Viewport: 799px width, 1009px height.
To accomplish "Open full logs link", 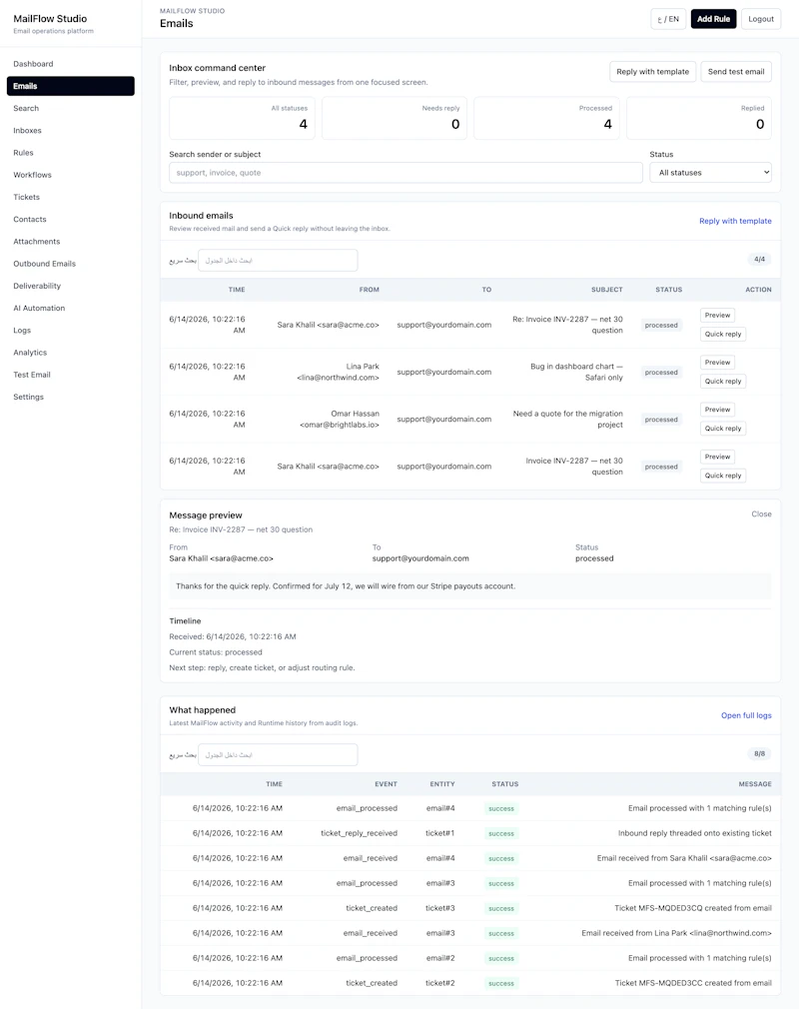I will [746, 715].
